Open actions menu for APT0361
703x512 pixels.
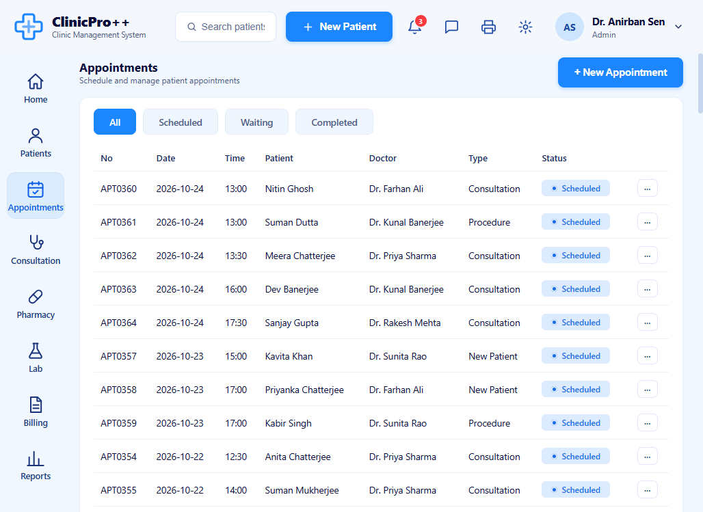tap(648, 222)
